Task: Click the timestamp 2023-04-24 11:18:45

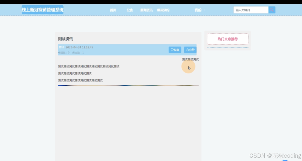Action: pyautogui.click(x=79, y=47)
